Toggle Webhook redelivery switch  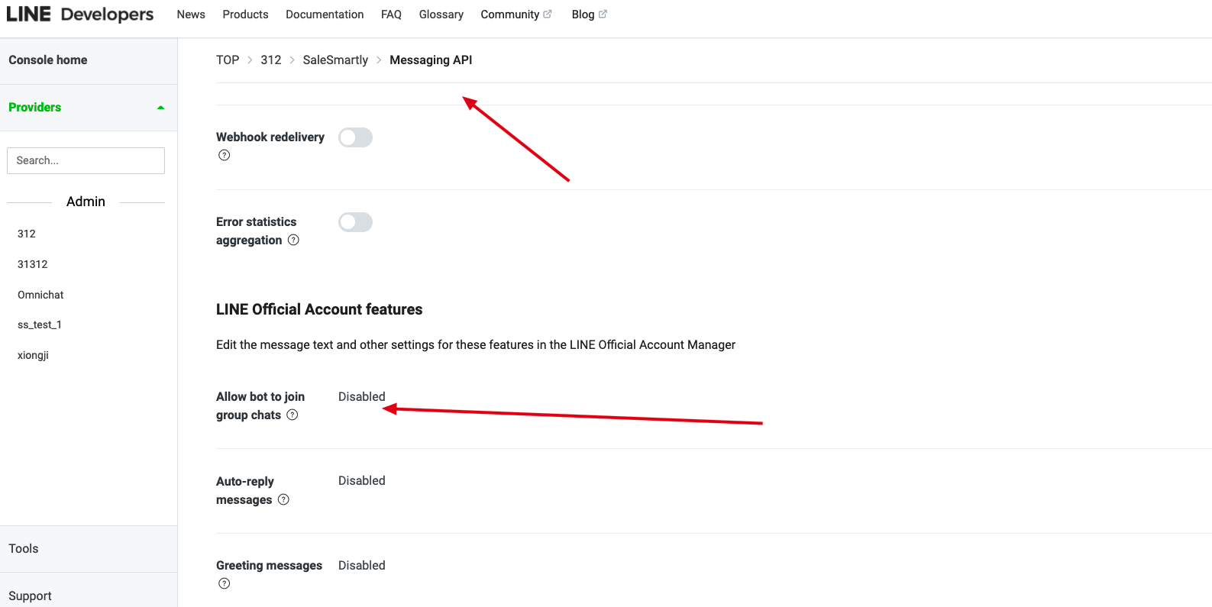[x=355, y=137]
